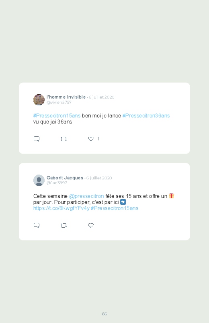The image size is (209, 323).
Task: Open the #Pressecitron36ans hashtag
Action: coord(146,116)
